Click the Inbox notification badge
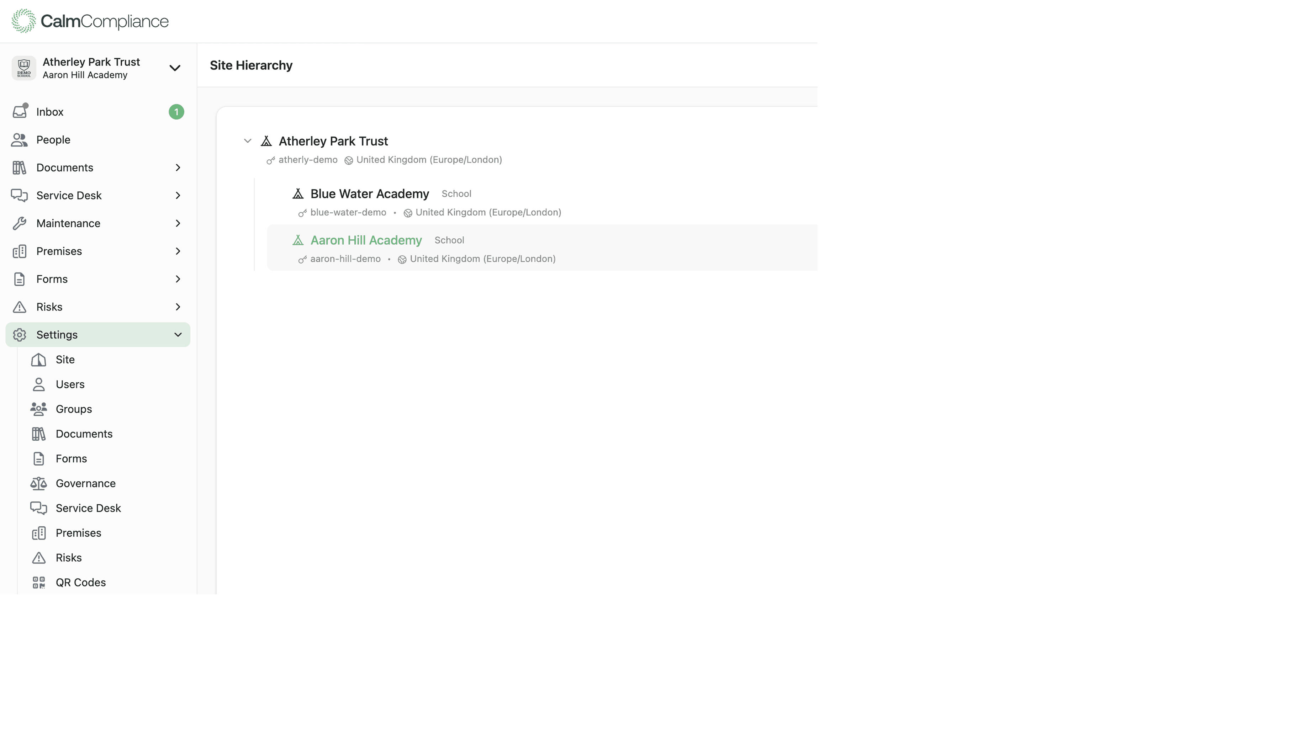The width and height of the screenshot is (1295, 754). 176,112
